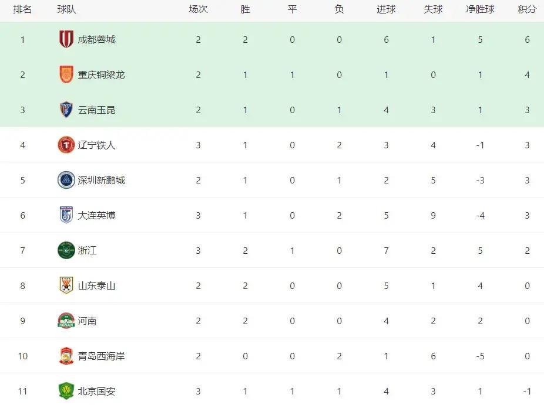
Task: Click the 大连英博 team badge
Action: pyautogui.click(x=66, y=215)
